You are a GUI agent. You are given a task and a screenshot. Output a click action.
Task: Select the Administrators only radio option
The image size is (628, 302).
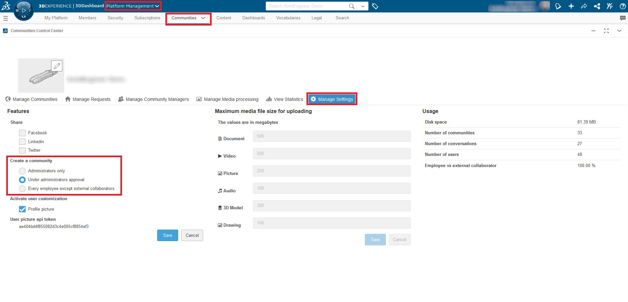pyautogui.click(x=22, y=171)
